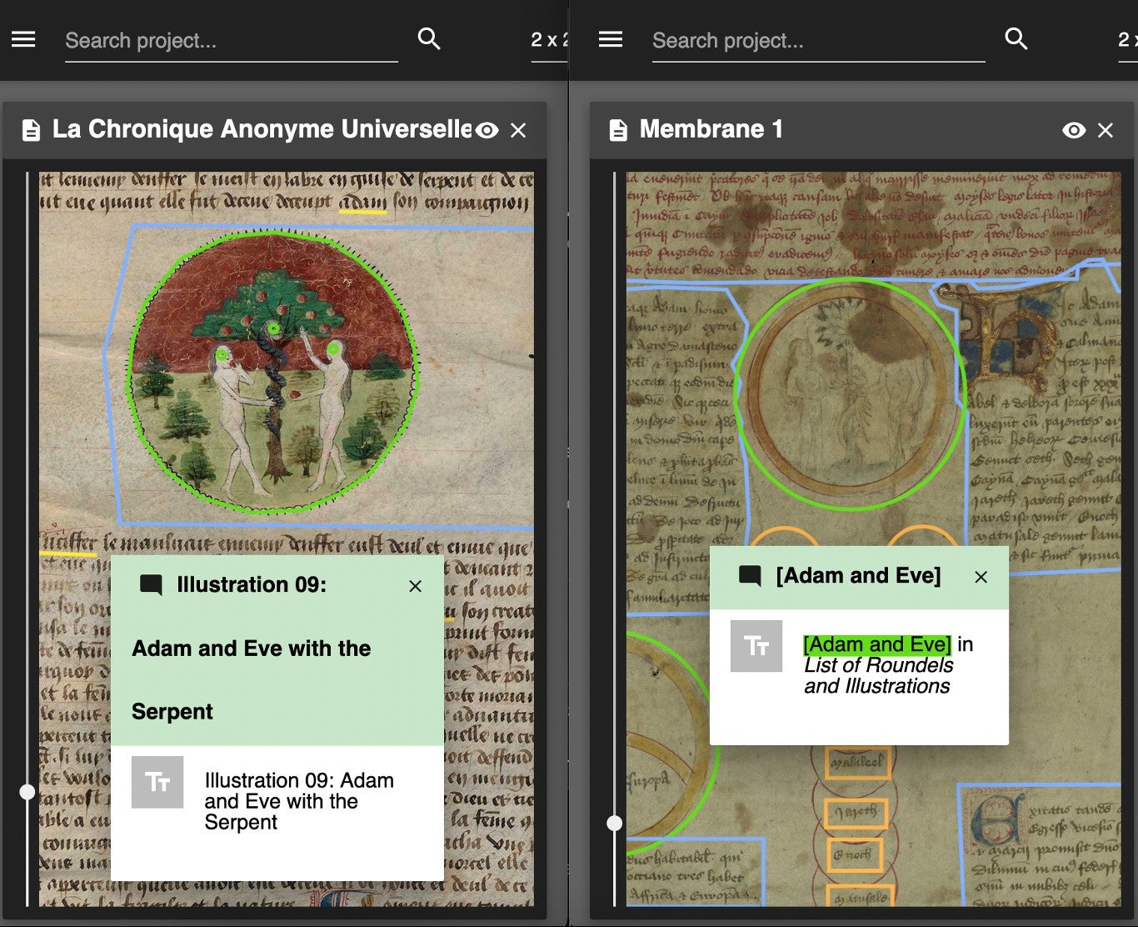This screenshot has width=1138, height=927.
Task: Click the comment bubble icon in Illustration 09 popup
Action: tap(151, 585)
